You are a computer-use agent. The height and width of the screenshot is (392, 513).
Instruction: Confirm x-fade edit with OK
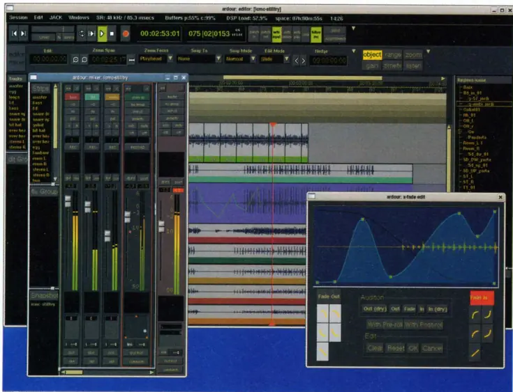tap(413, 348)
